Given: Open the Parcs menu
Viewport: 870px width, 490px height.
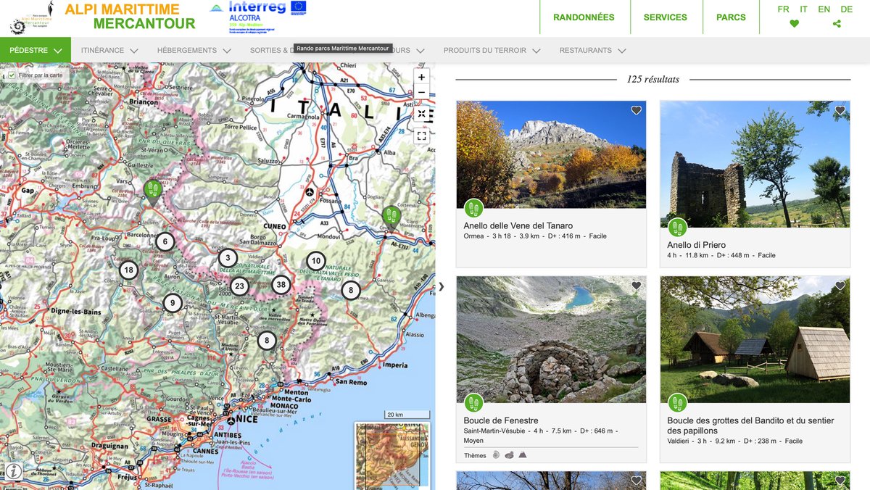Looking at the screenshot, I should point(731,17).
